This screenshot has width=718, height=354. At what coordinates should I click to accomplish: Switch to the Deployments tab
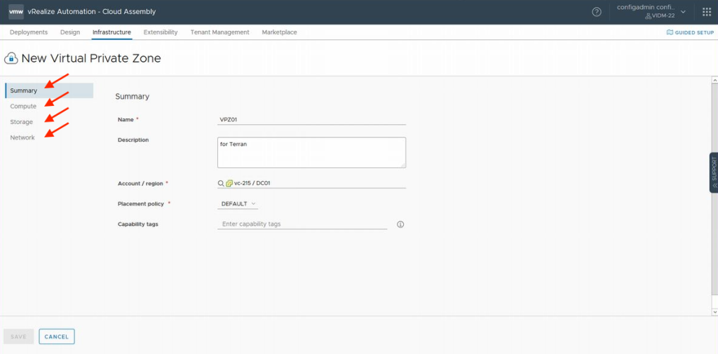point(29,32)
